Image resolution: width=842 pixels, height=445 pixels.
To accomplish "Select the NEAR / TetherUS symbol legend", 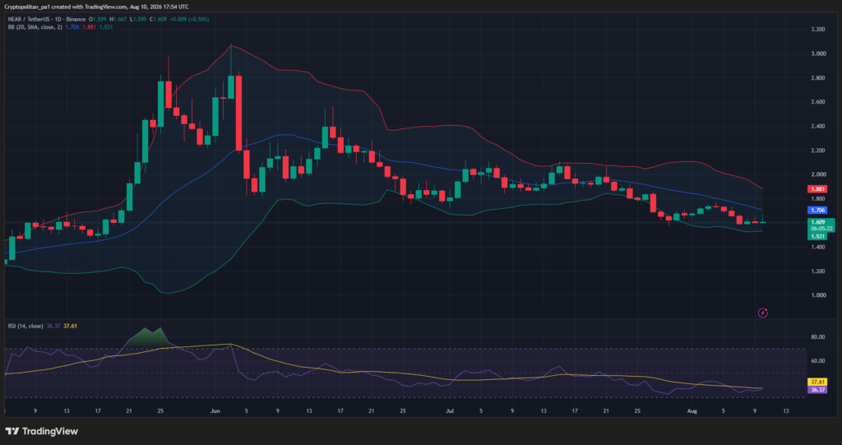I will click(x=45, y=20).
